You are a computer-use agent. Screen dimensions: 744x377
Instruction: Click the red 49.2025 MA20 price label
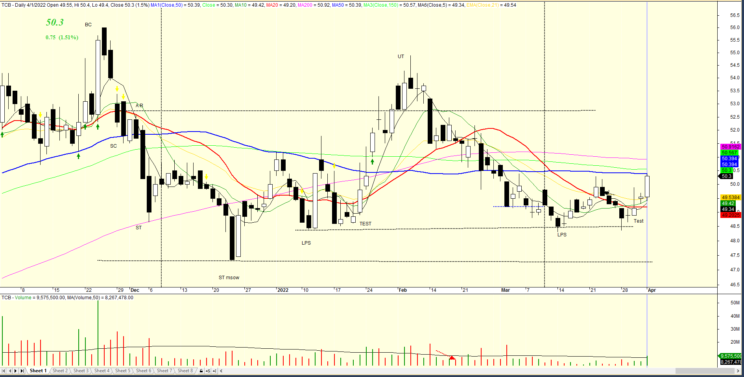tap(731, 215)
